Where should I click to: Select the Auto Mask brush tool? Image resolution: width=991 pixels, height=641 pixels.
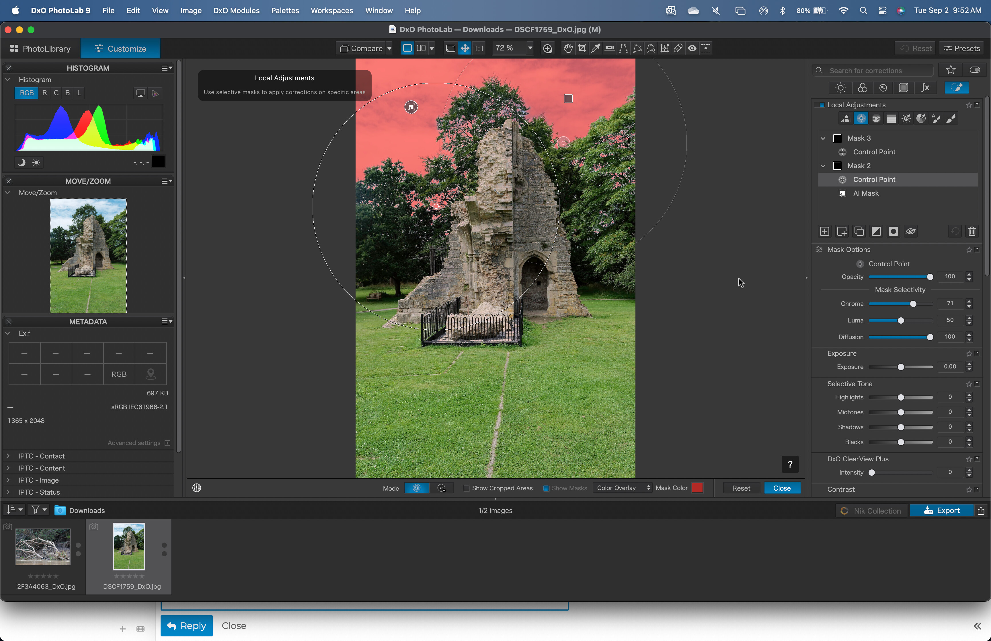(x=936, y=119)
